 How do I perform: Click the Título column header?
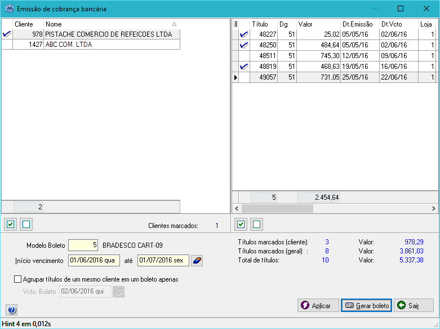click(264, 24)
